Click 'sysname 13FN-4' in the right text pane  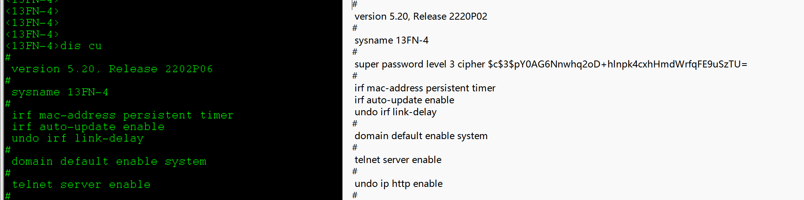tap(391, 40)
